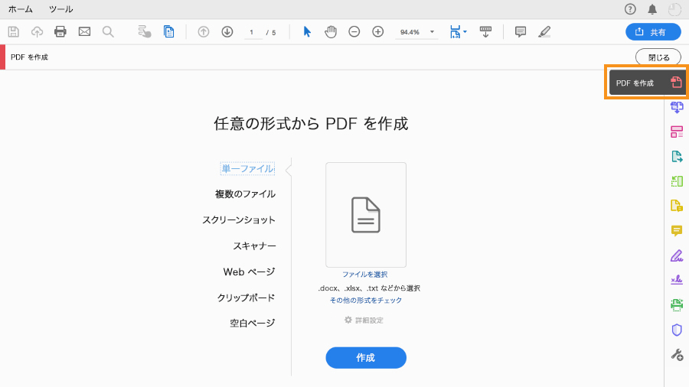Click the scrolling mode icon
Viewport: 689px width, 387px height.
click(x=485, y=31)
